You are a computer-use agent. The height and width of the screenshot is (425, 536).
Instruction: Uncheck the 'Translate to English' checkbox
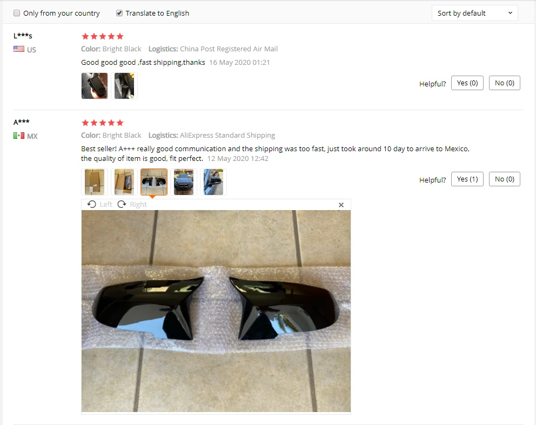pos(119,13)
